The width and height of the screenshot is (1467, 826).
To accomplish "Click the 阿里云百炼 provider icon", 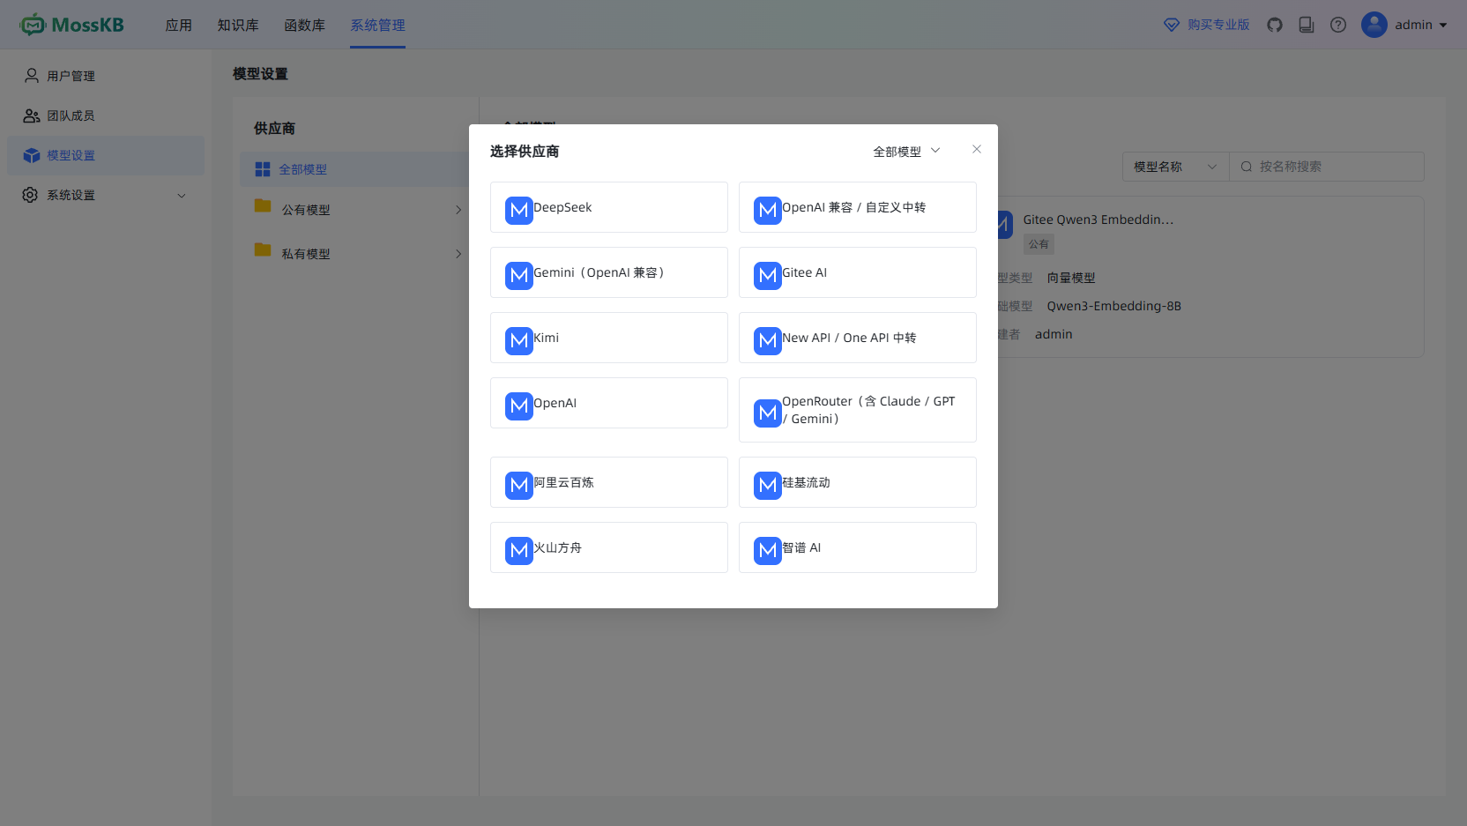I will (519, 485).
